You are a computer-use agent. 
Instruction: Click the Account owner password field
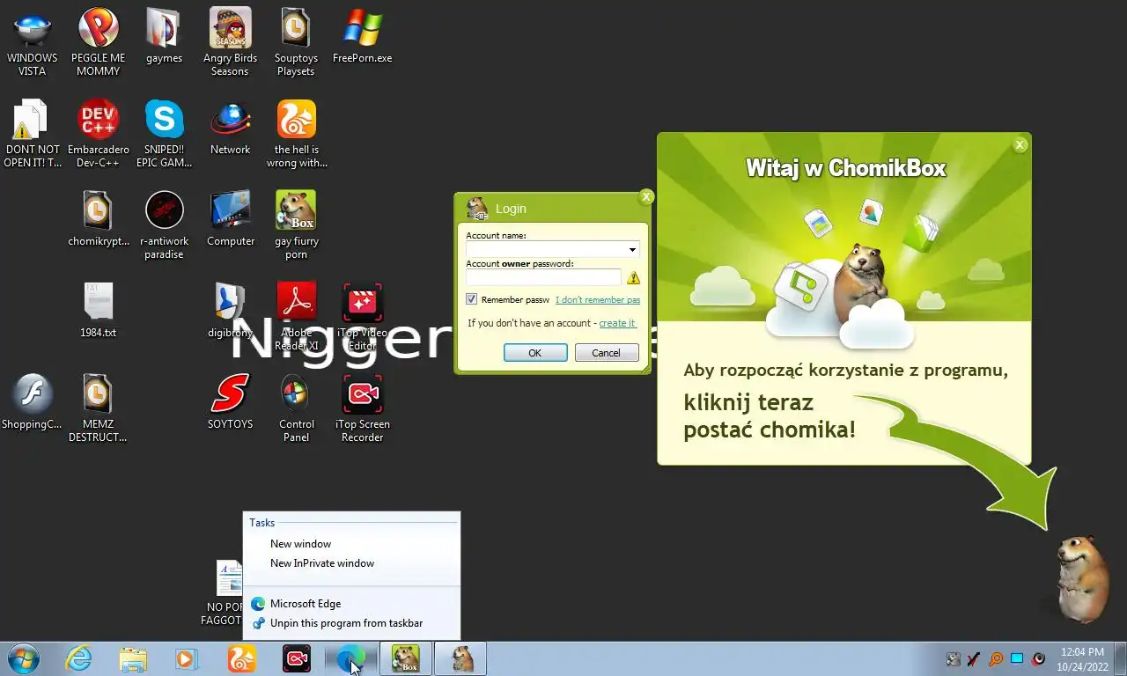543,277
